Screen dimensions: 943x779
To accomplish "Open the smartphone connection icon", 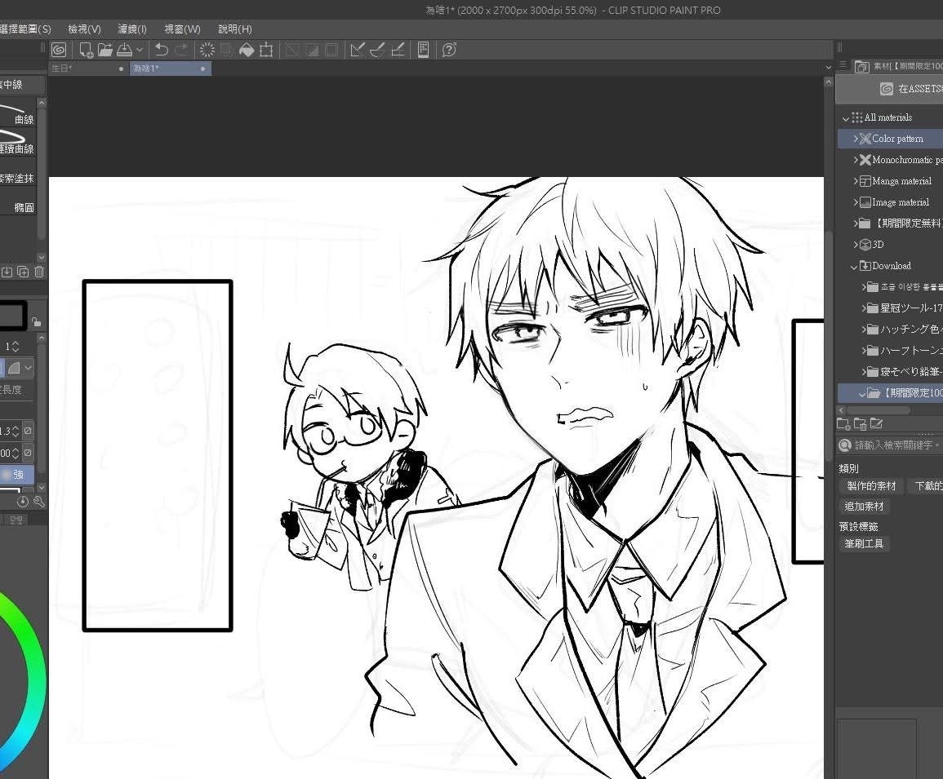I will pos(424,50).
